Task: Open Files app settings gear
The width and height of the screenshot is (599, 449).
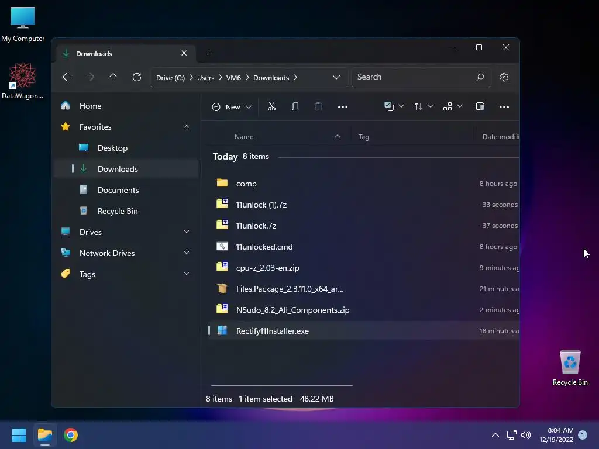Action: point(504,77)
